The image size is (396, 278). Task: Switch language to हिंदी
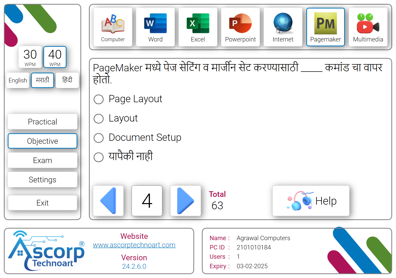point(67,80)
